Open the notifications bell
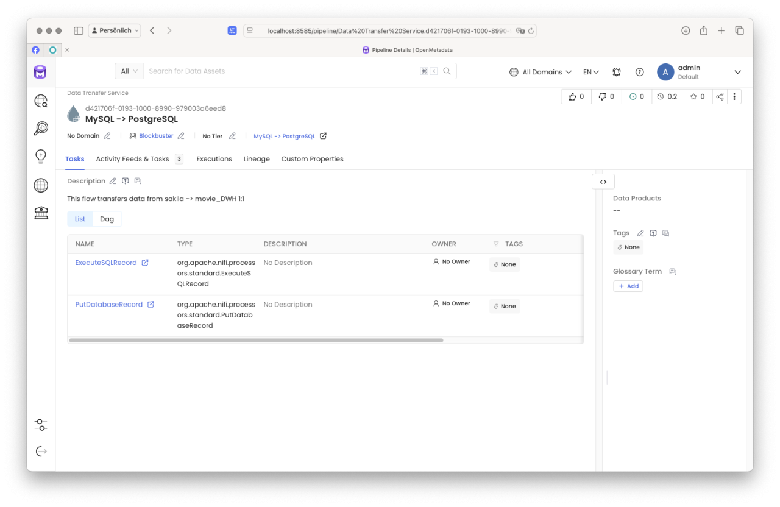 coord(617,72)
